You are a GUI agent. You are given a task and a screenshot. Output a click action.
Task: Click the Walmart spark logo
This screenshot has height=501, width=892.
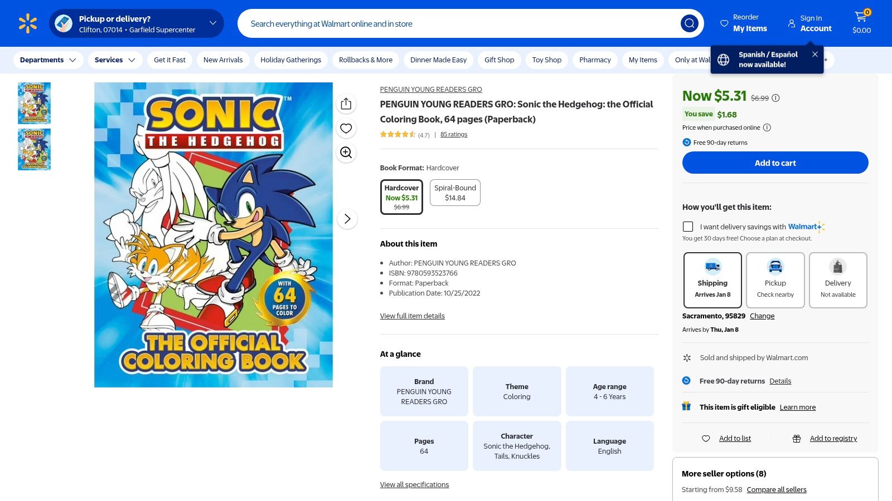(x=26, y=23)
